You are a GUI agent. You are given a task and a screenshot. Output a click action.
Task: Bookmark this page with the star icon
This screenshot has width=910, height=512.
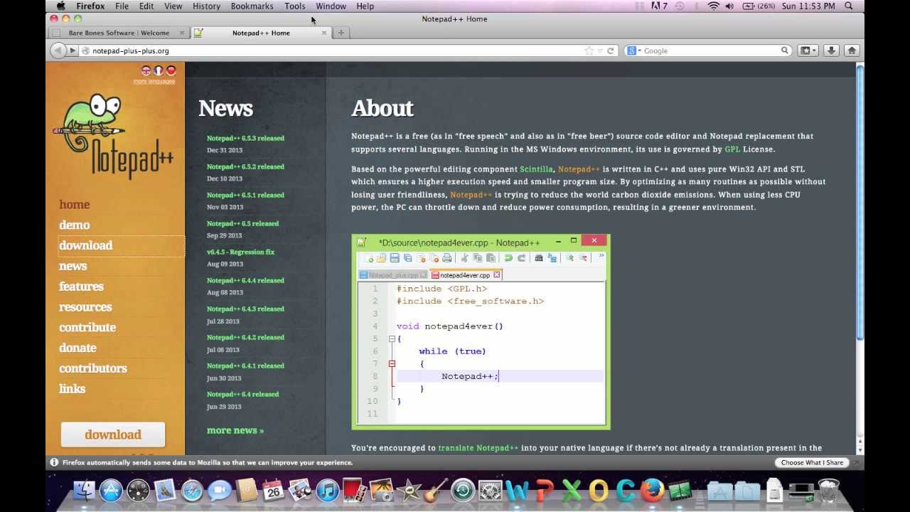(589, 50)
